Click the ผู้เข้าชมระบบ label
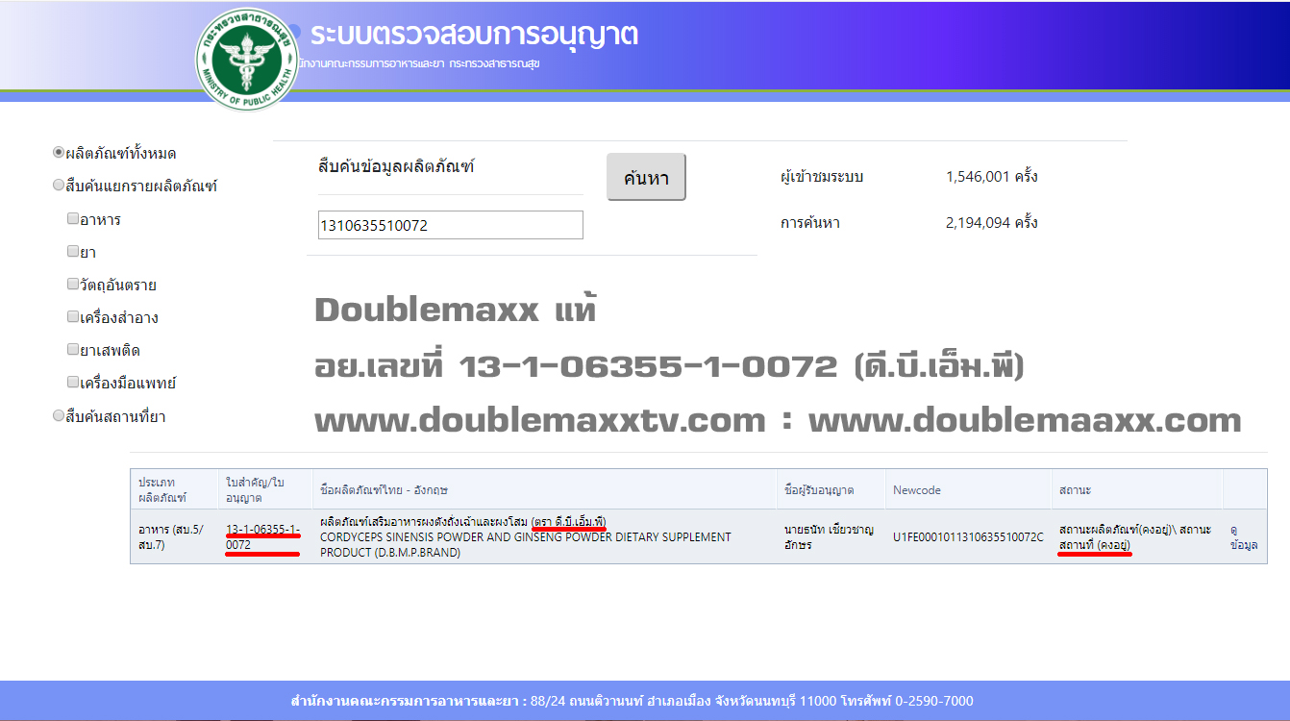 822,177
